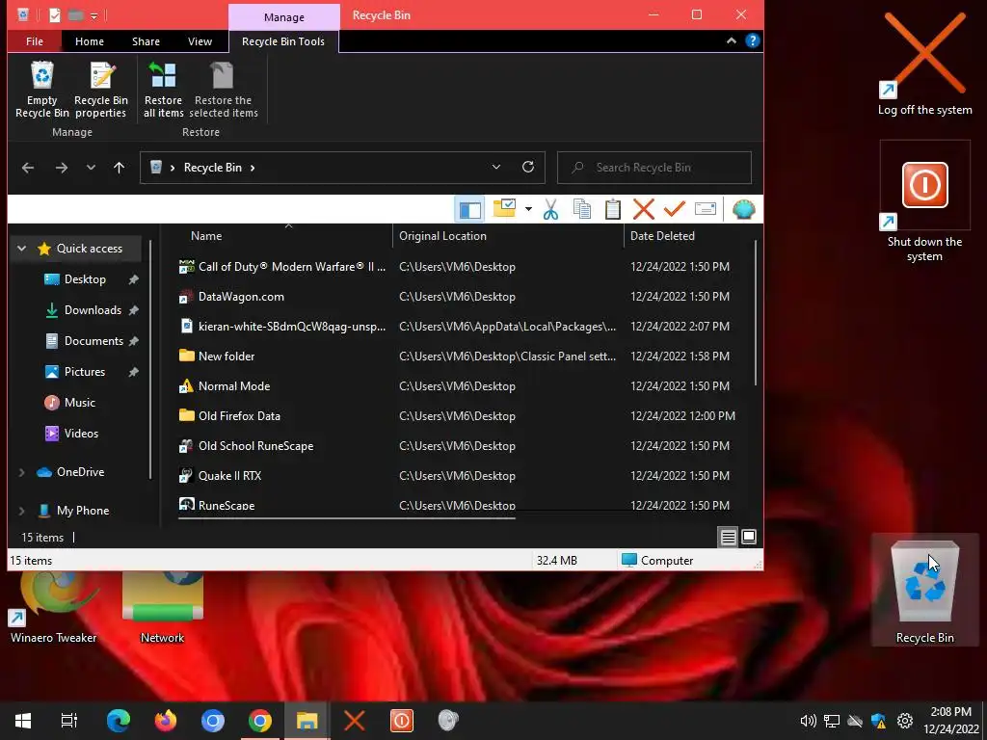Click the properties icon in title bar
The height and width of the screenshot is (740, 987).
(x=55, y=15)
